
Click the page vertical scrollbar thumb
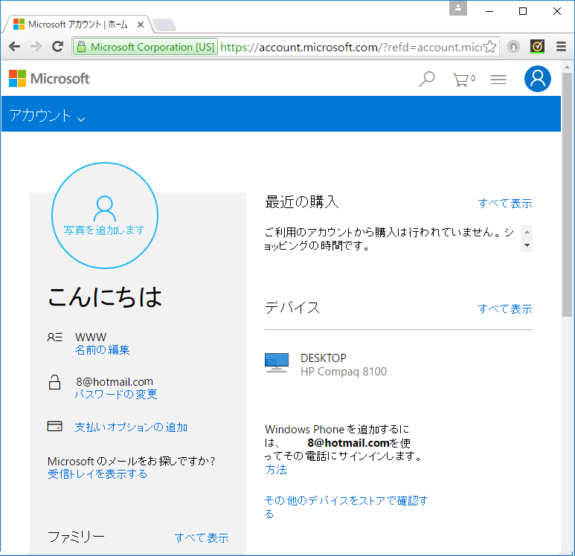tap(567, 194)
